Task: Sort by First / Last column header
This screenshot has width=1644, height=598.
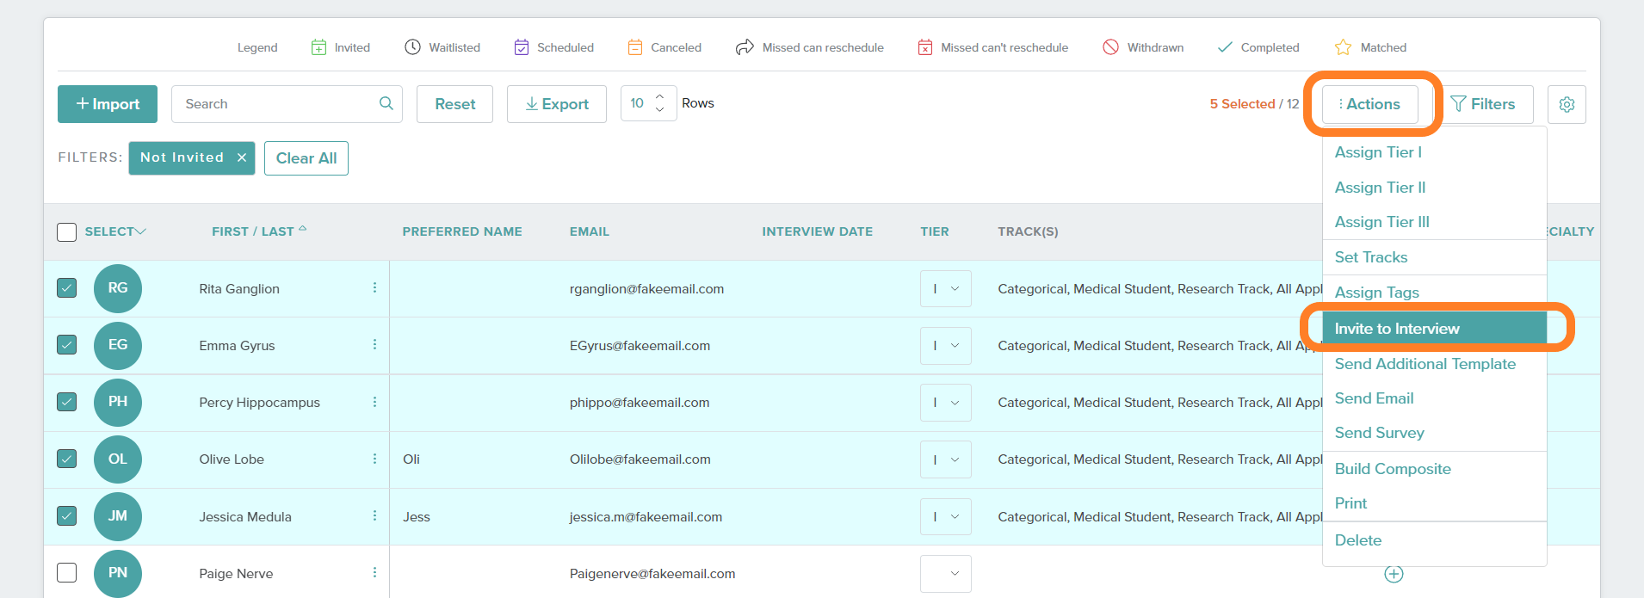Action: [x=259, y=231]
